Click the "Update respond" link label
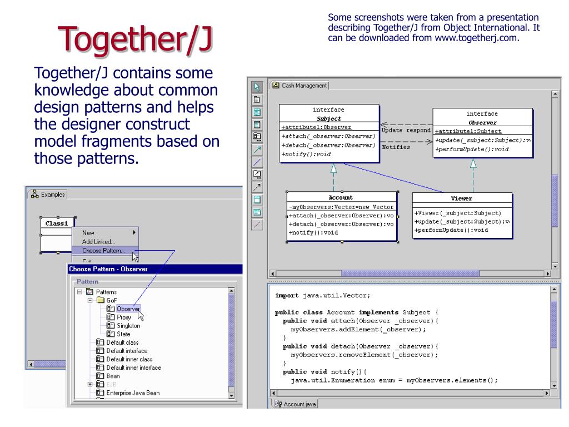Viewport: 569px width, 427px height. pyautogui.click(x=406, y=130)
